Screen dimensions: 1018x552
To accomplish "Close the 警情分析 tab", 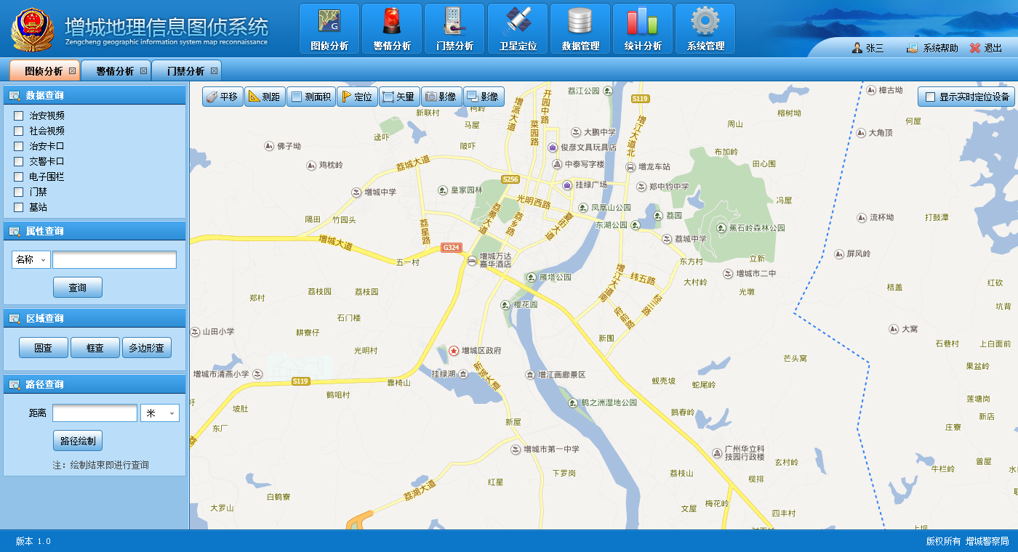I will click(x=143, y=71).
